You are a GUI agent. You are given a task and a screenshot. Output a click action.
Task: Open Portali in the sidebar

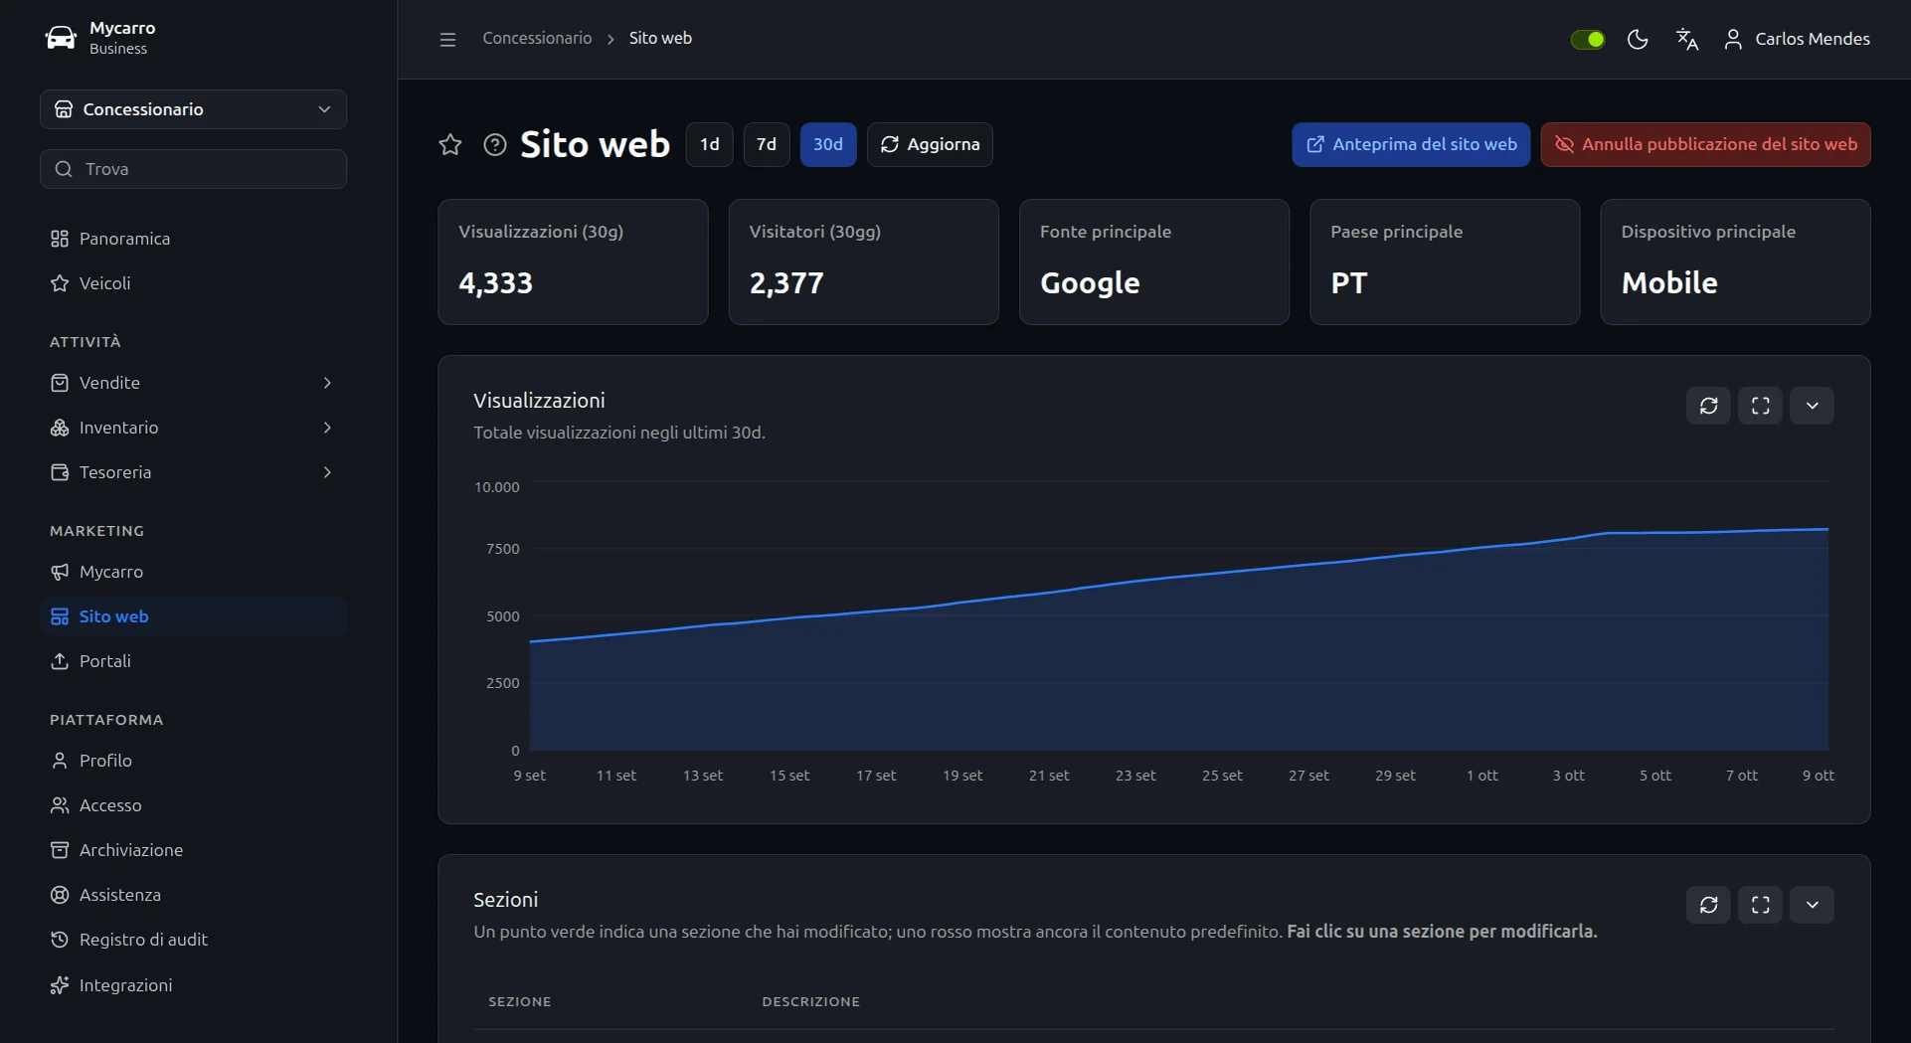pos(193,661)
